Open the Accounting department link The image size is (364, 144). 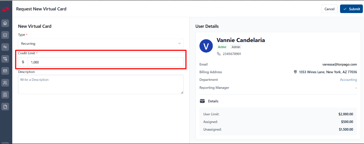point(348,80)
